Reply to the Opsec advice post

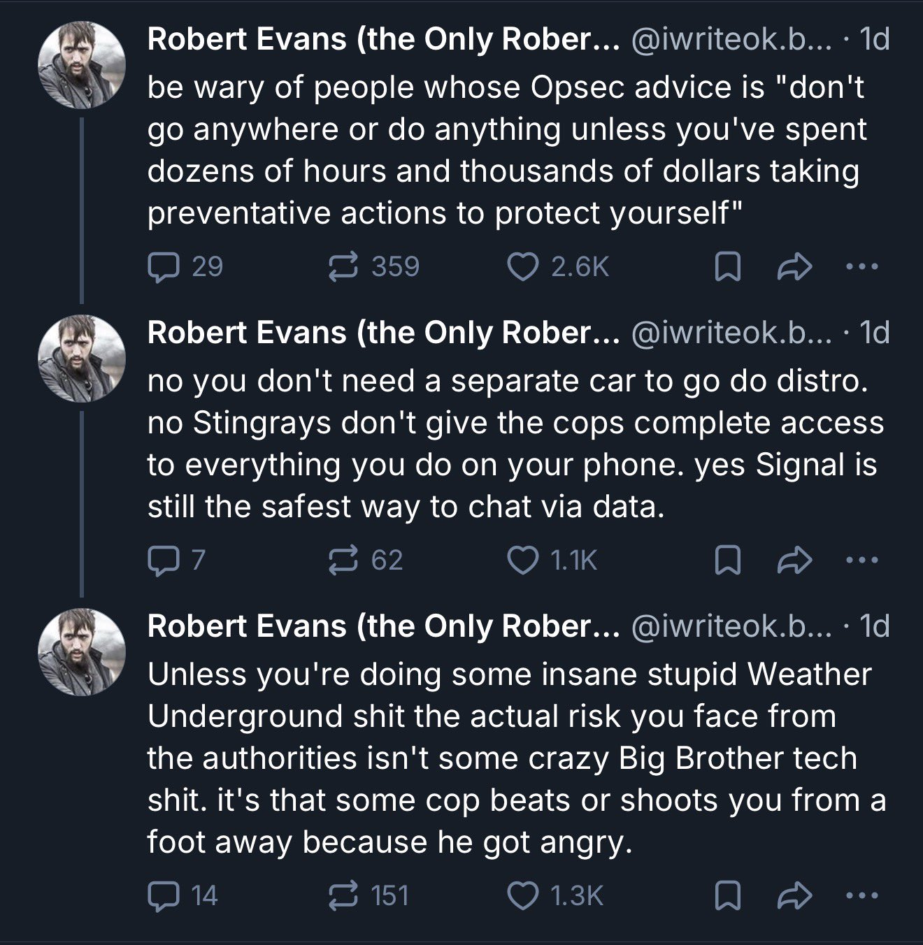162,267
